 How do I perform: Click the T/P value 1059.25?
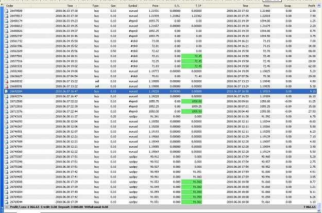(196, 106)
